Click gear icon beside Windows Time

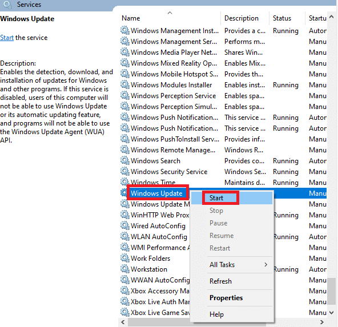coord(125,182)
